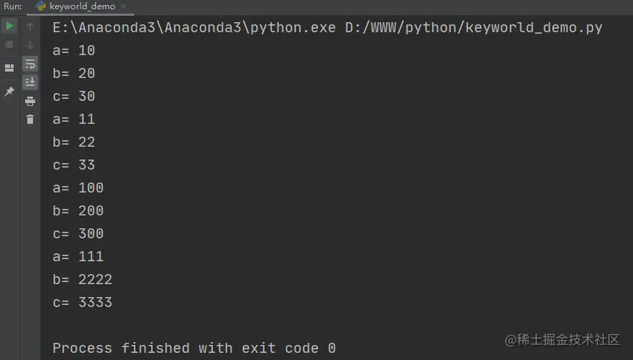Toggle Scroll to End of output
The width and height of the screenshot is (633, 360).
pos(30,82)
